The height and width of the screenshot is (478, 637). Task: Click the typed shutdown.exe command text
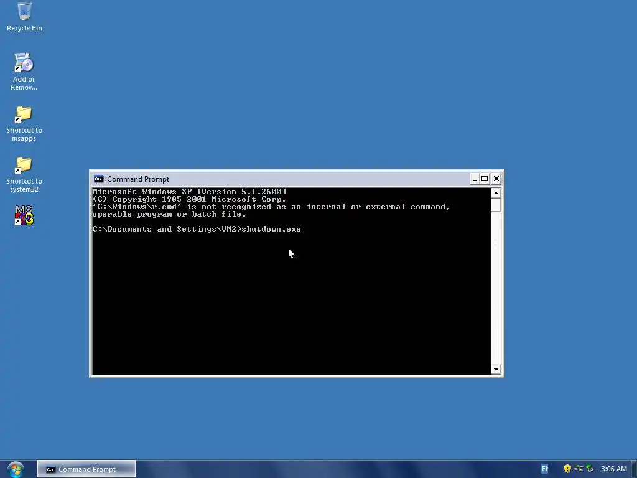coord(271,229)
